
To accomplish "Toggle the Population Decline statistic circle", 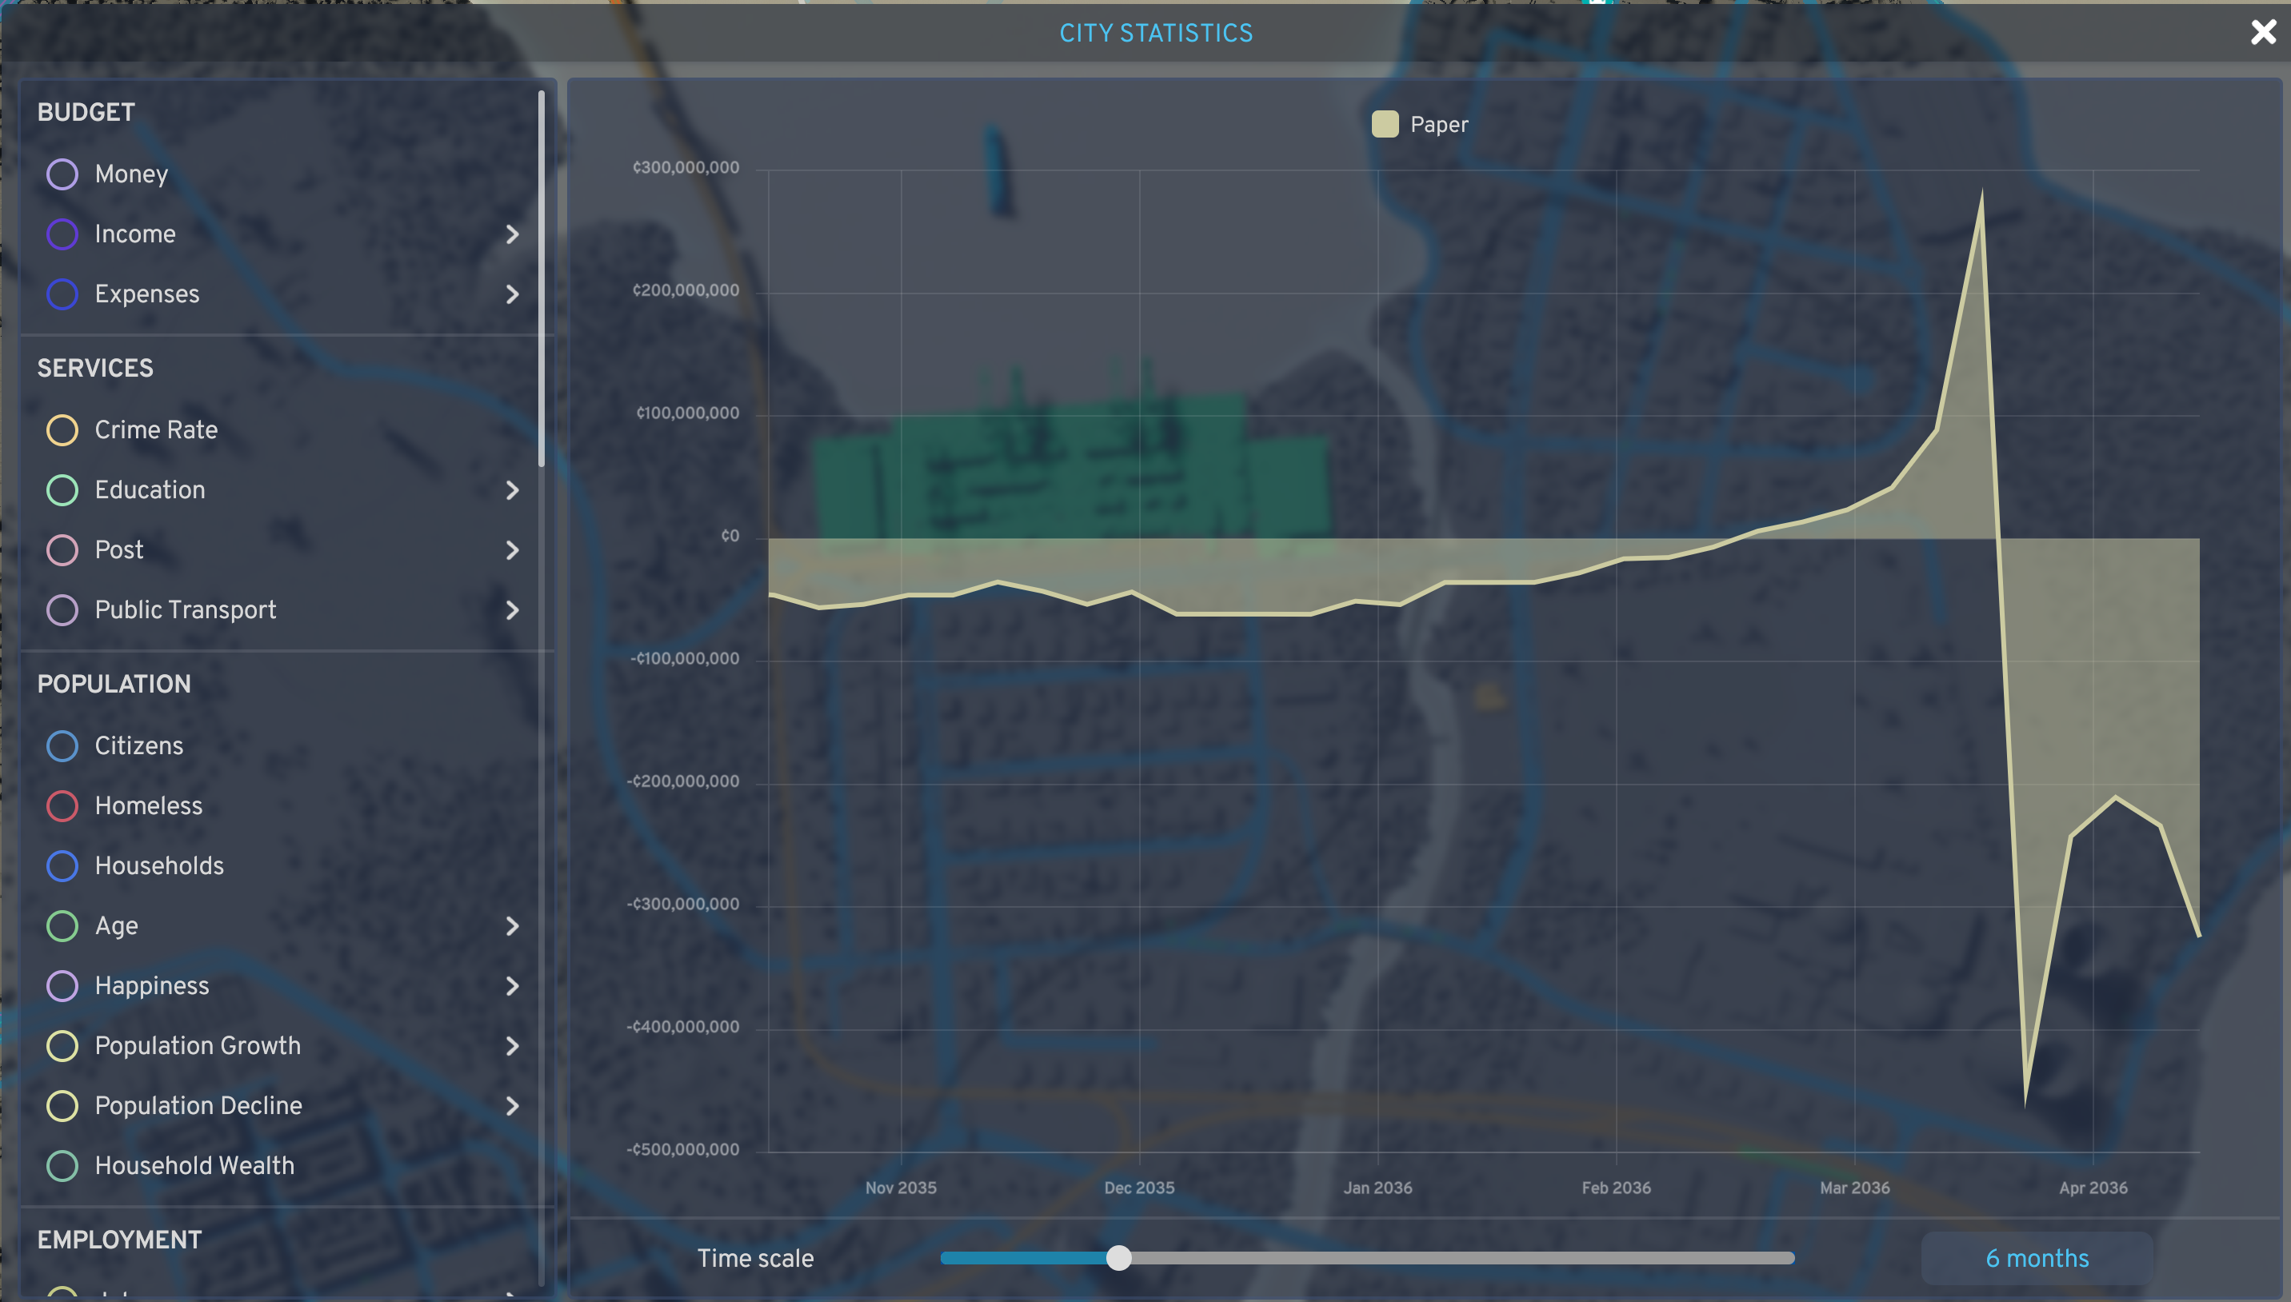I will (62, 1105).
